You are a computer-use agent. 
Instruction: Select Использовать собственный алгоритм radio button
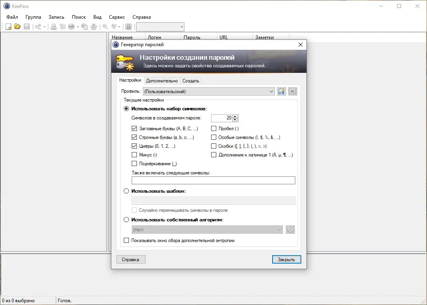tap(127, 220)
